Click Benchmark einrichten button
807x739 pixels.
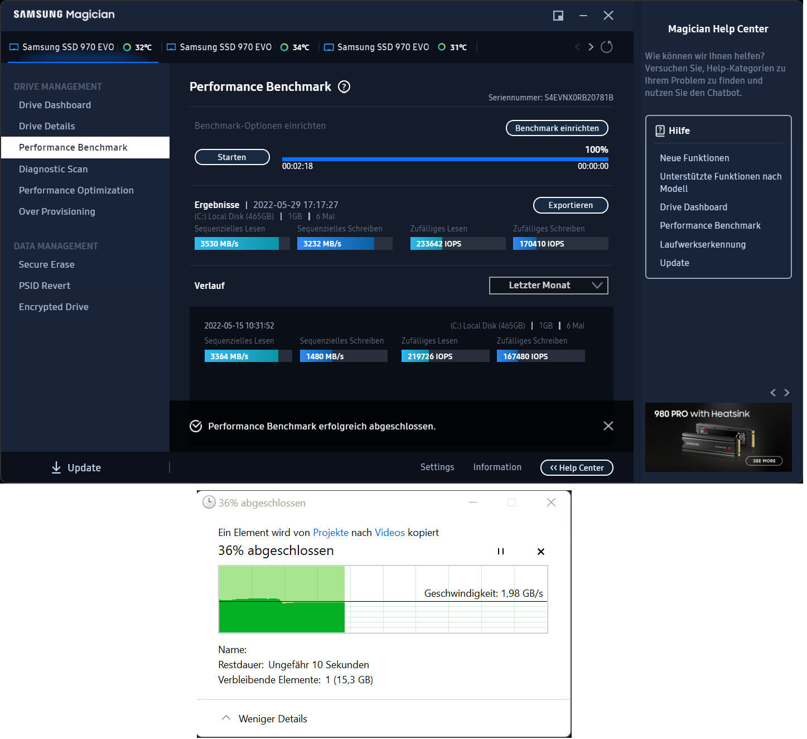point(557,128)
